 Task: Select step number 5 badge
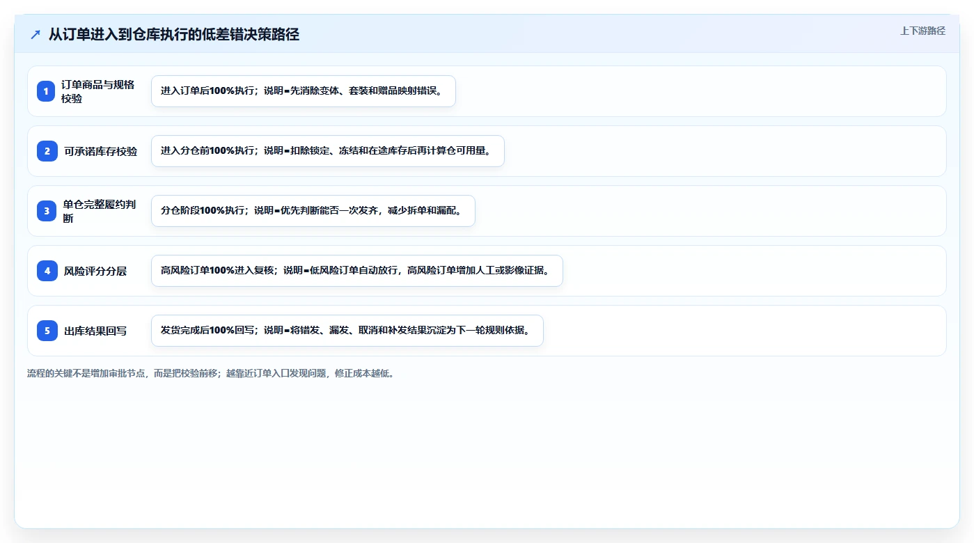pos(47,331)
